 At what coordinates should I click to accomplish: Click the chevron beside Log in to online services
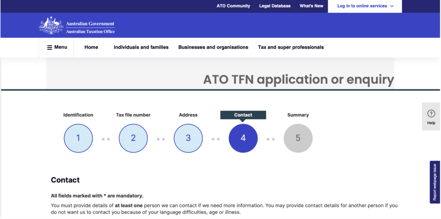tap(392, 6)
